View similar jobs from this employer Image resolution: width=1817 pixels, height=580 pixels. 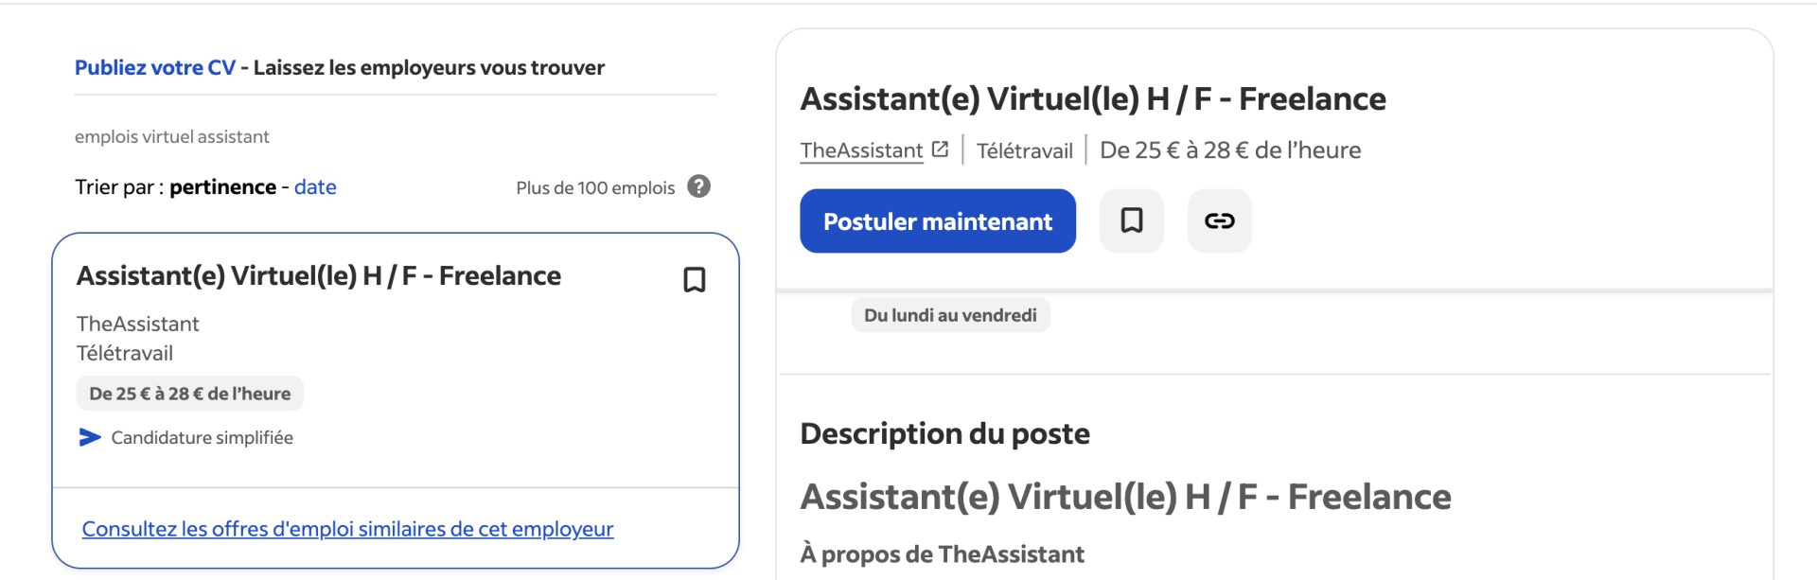(347, 529)
